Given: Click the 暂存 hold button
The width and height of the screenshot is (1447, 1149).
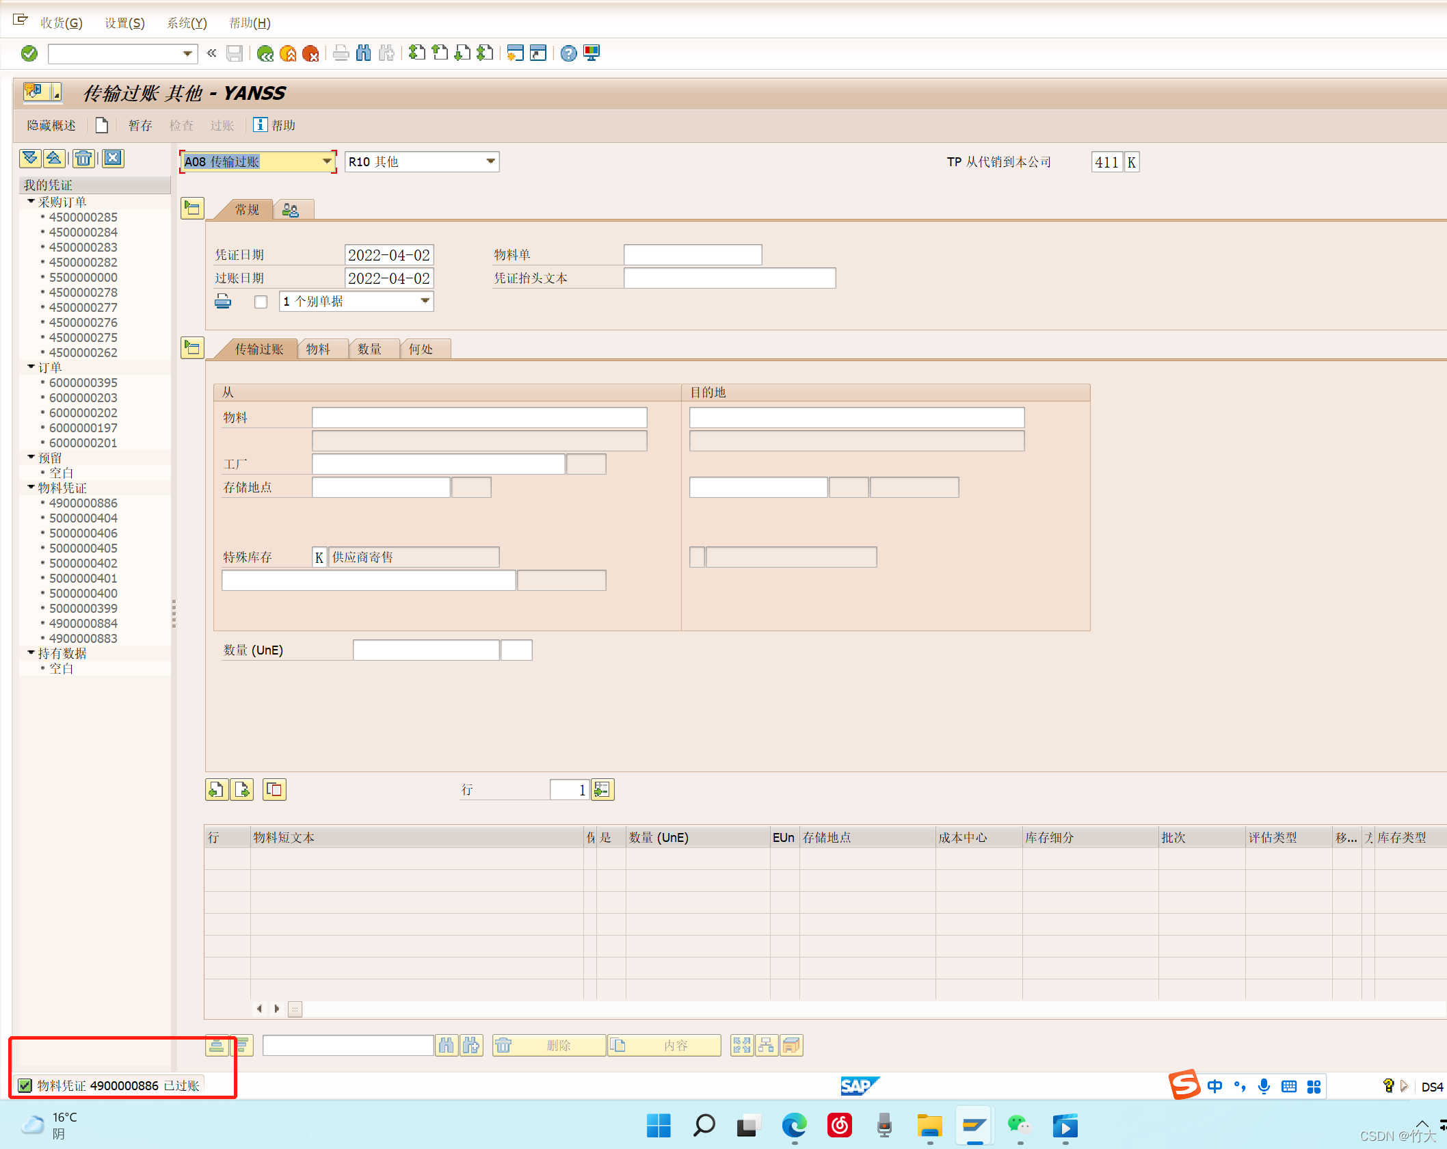Looking at the screenshot, I should click(x=140, y=125).
